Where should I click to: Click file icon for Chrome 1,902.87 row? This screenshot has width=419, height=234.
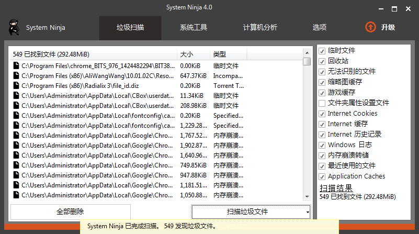pos(16,145)
